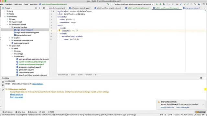Show Git history clock icon

click(191, 4)
